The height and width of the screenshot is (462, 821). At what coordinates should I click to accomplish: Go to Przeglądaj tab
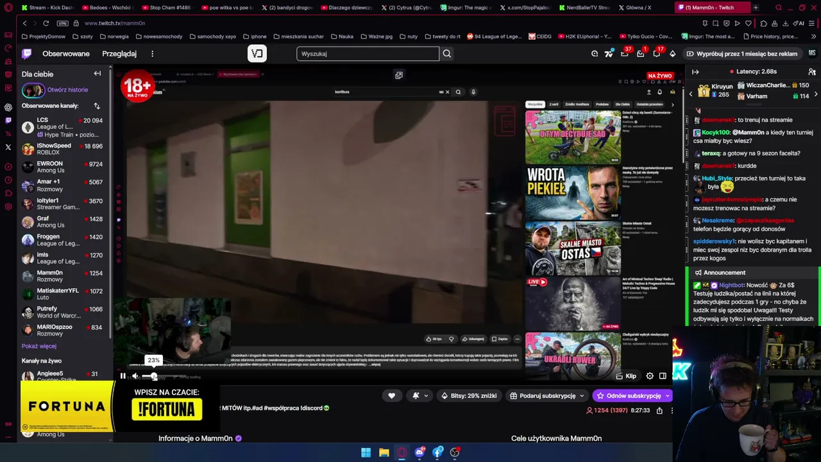[119, 54]
